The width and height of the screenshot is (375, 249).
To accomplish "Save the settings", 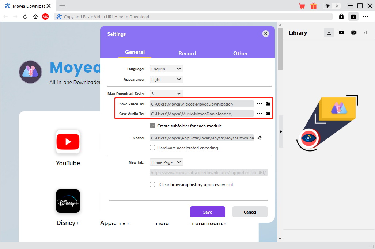I will click(207, 212).
